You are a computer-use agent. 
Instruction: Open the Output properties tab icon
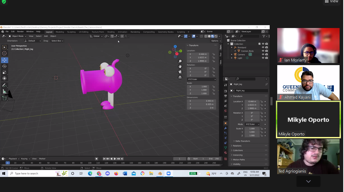pos(226,96)
